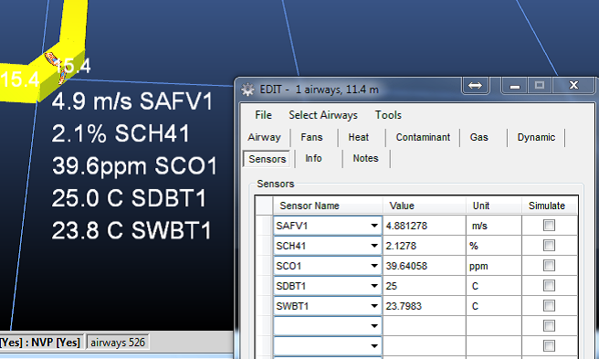
Task: Click the gear icon in EDIT title bar
Action: point(247,90)
